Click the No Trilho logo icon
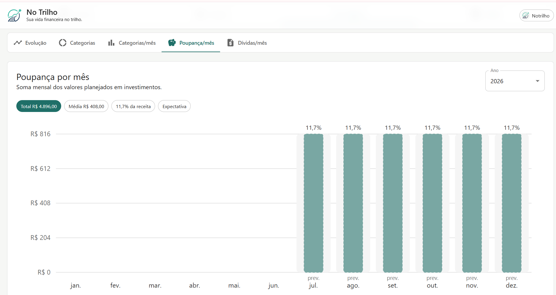This screenshot has width=556, height=295. 14,15
